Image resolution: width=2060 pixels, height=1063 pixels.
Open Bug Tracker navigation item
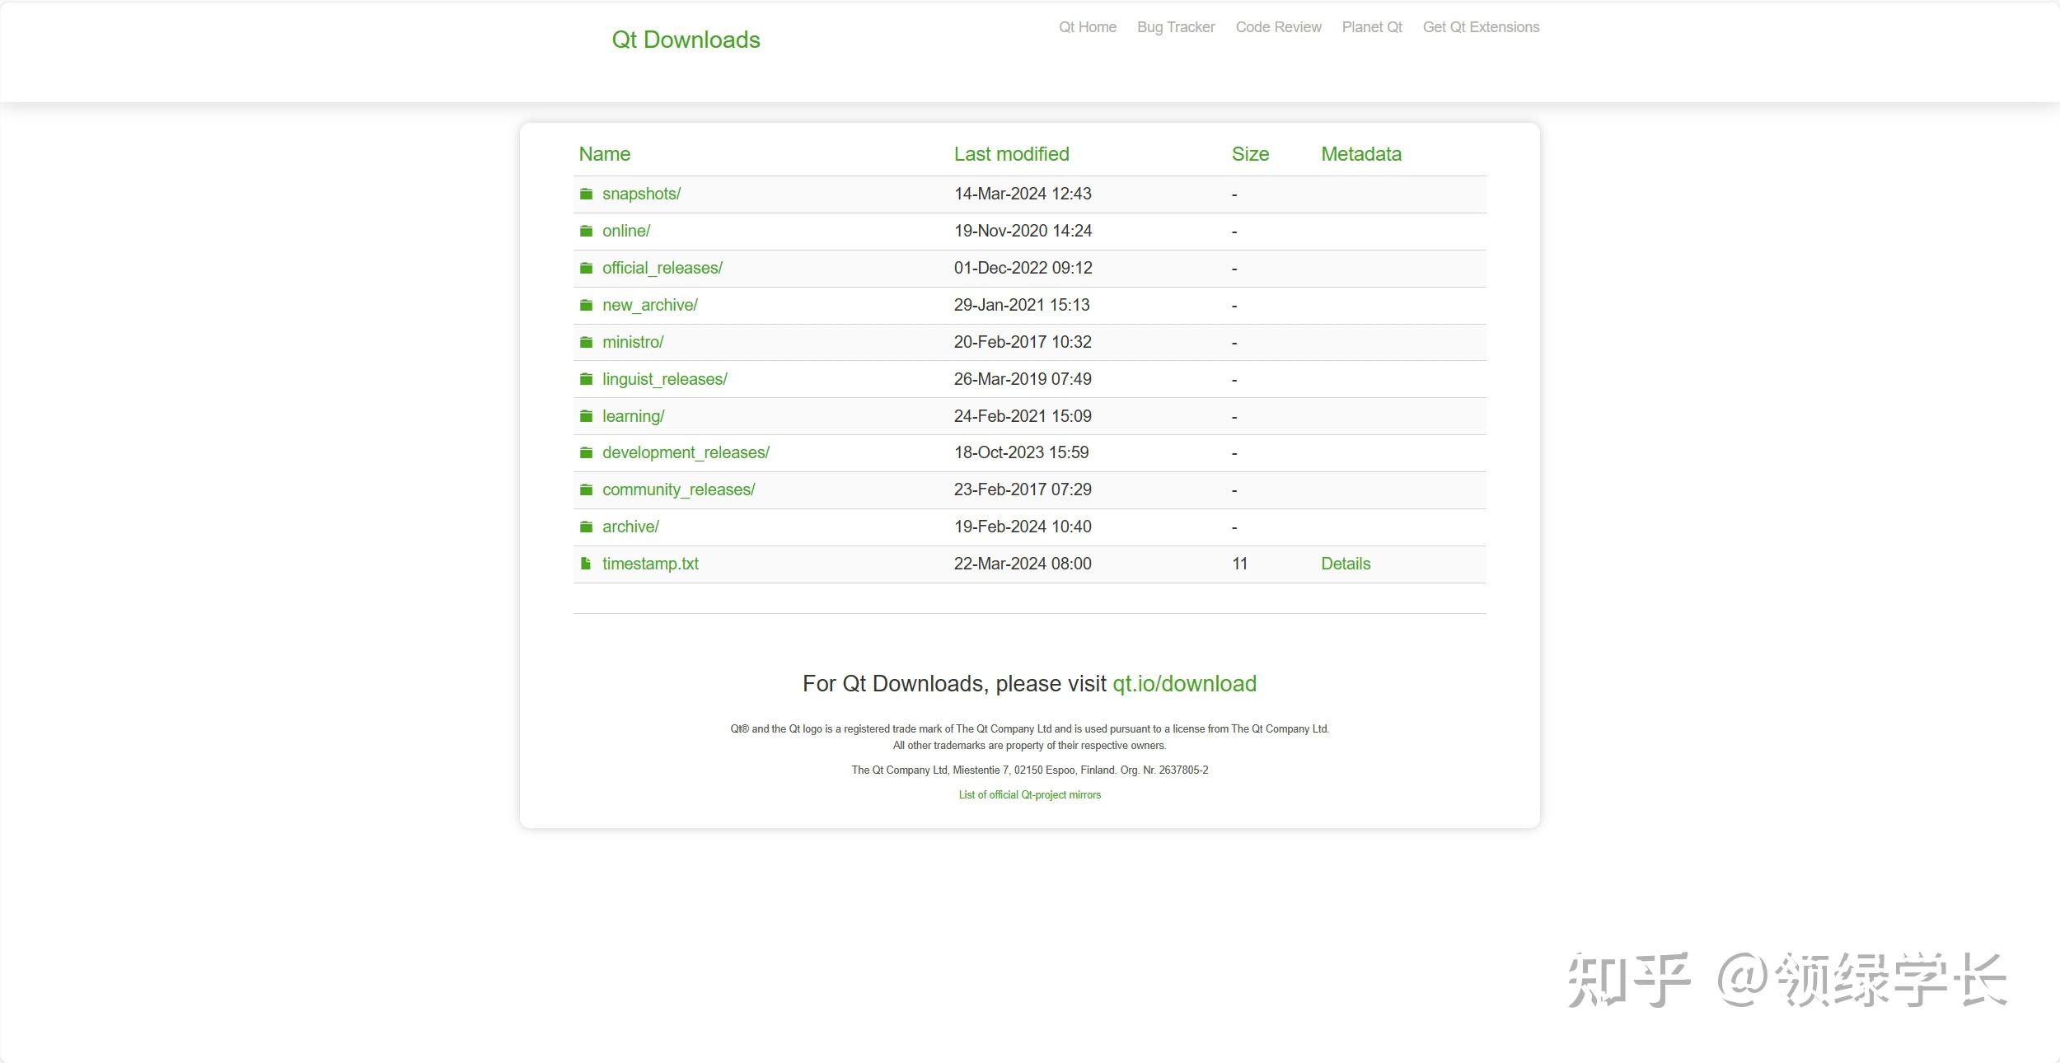(1175, 27)
